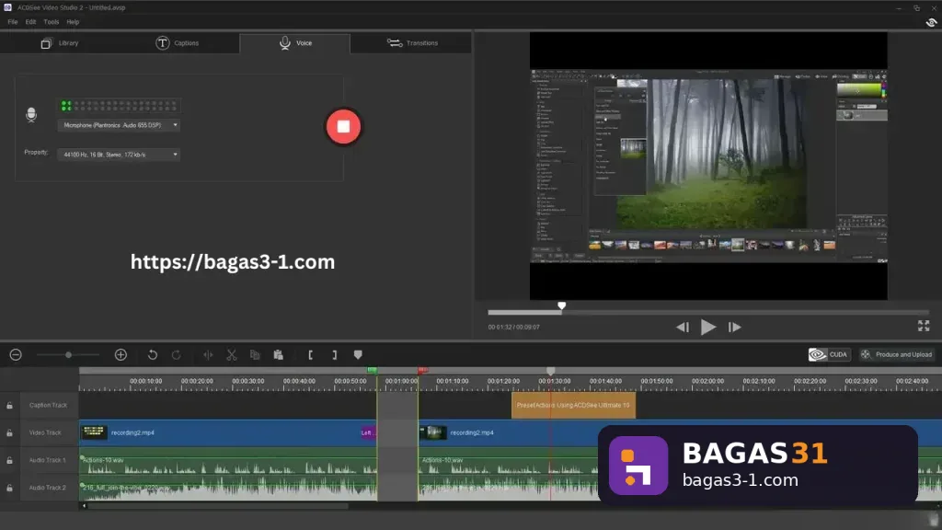Open the Library tab
Viewport: 942px width, 530px height.
60,43
